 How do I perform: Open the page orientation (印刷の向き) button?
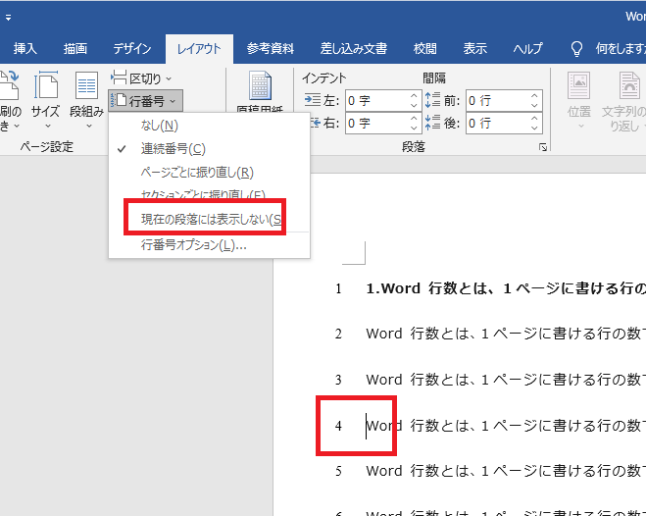point(9,100)
